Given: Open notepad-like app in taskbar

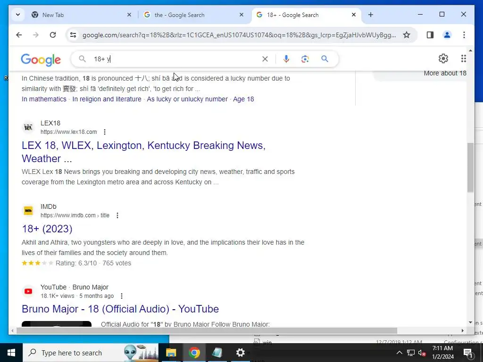Looking at the screenshot, I should (217, 353).
